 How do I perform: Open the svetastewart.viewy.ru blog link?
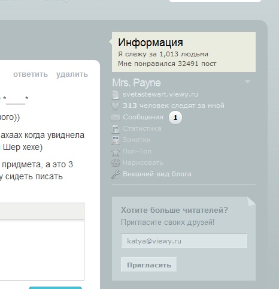[x=160, y=94]
